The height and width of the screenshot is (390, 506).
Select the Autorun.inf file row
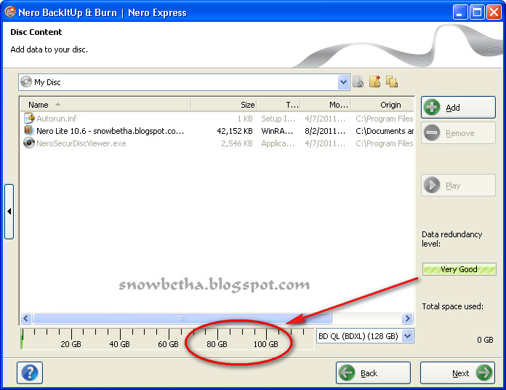(x=218, y=119)
